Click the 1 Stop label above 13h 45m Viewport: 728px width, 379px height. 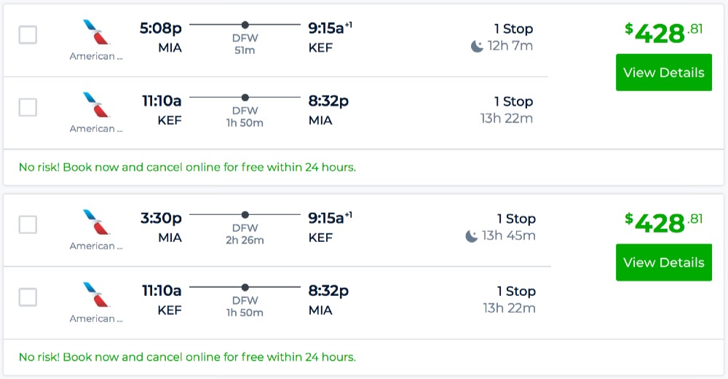pos(516,219)
